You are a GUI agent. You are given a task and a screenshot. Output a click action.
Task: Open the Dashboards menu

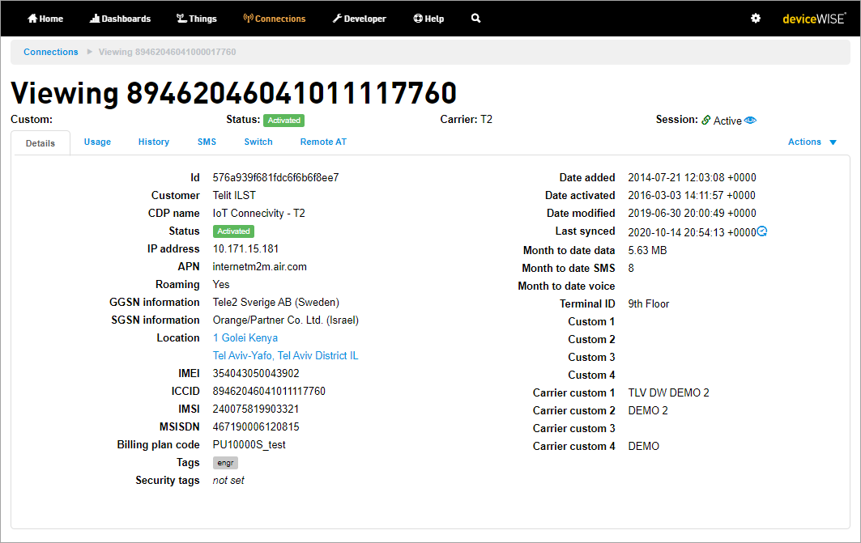[x=120, y=19]
